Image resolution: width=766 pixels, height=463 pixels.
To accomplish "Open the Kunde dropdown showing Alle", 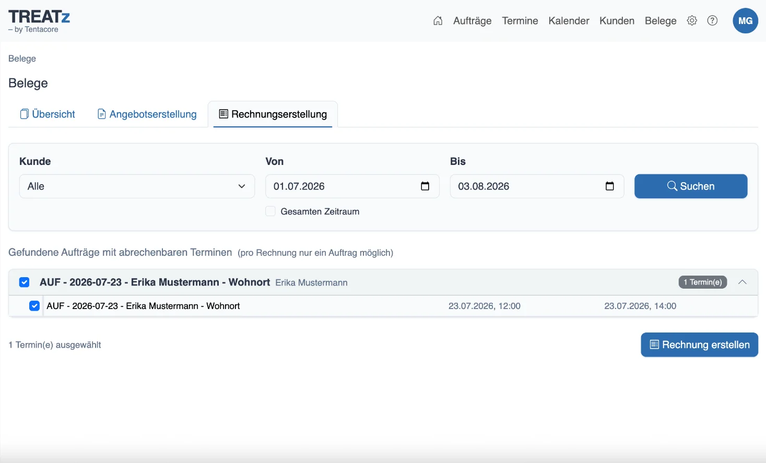I will tap(137, 186).
